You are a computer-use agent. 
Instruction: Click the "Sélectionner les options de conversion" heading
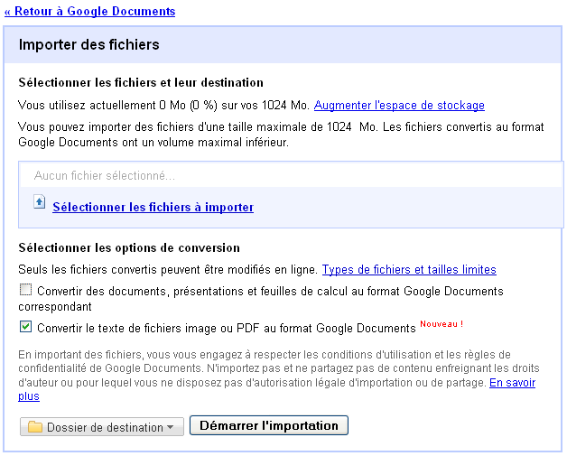(129, 247)
